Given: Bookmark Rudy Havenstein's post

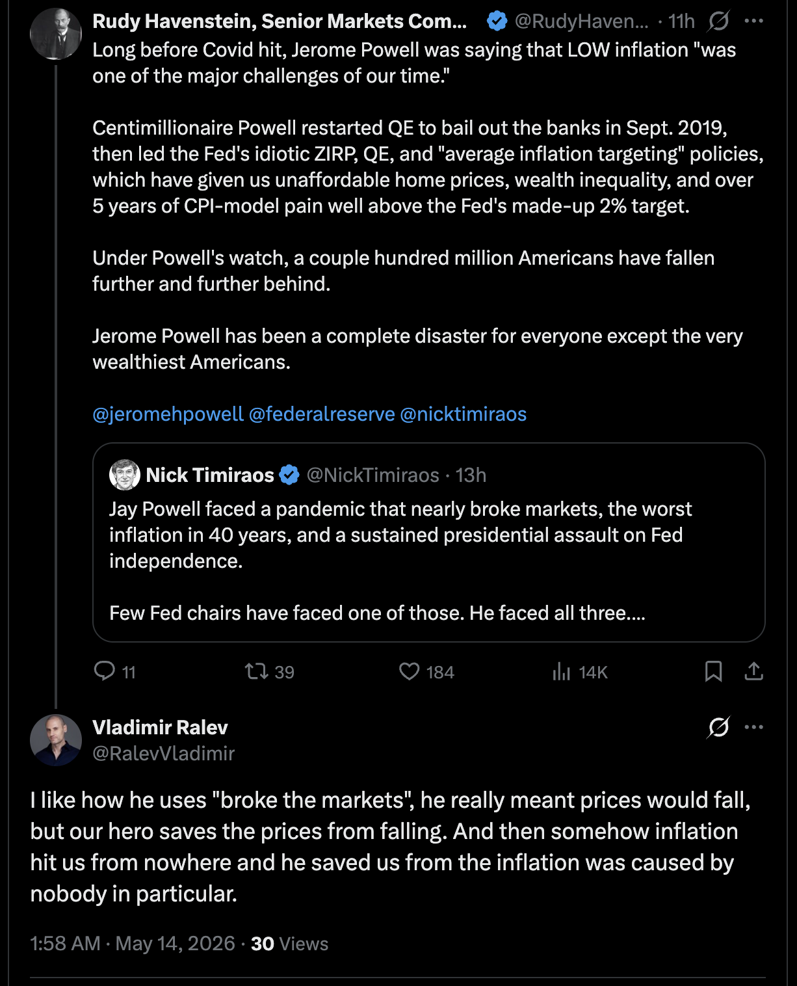Looking at the screenshot, I should click(713, 671).
